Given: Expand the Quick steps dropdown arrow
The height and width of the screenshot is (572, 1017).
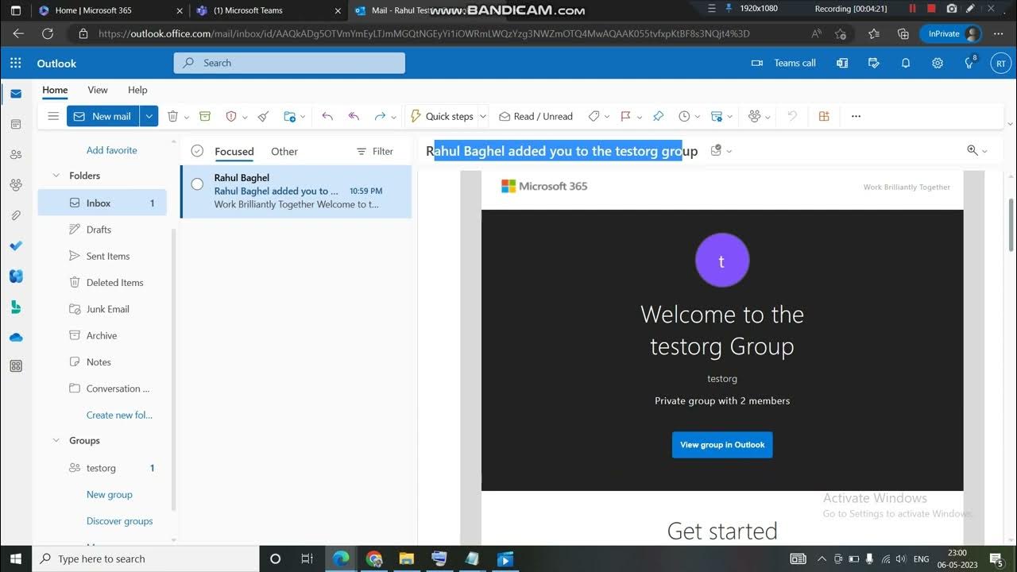Looking at the screenshot, I should click(483, 117).
